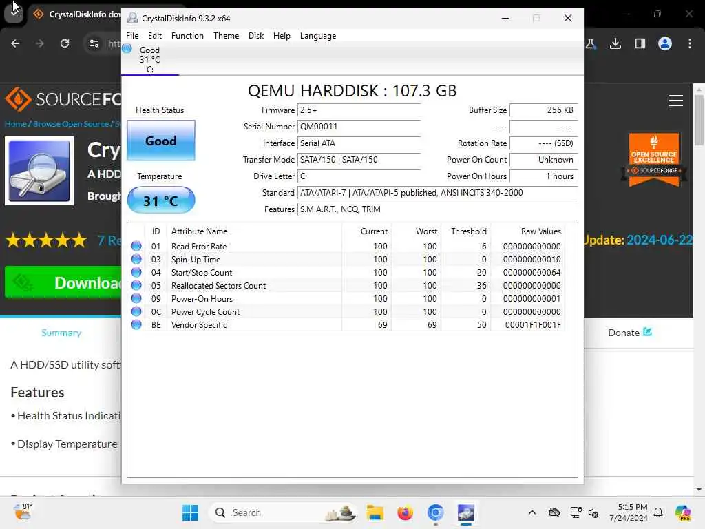
Task: Select the C: disk tab with Good status
Action: [x=149, y=59]
